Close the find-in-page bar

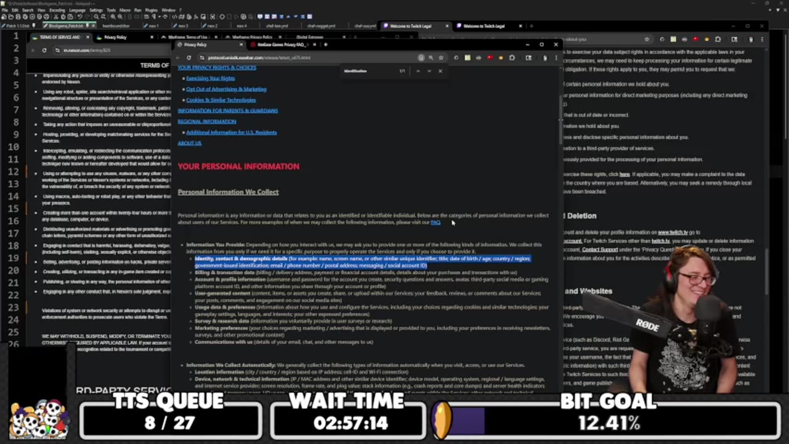click(x=440, y=71)
